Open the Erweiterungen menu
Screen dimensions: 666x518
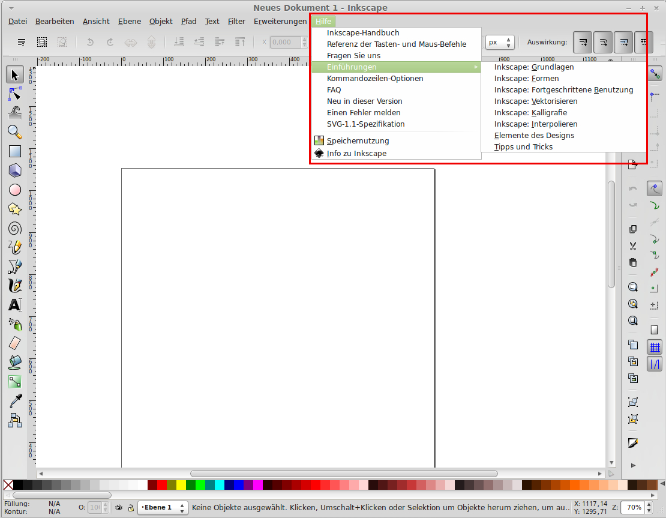(x=280, y=21)
